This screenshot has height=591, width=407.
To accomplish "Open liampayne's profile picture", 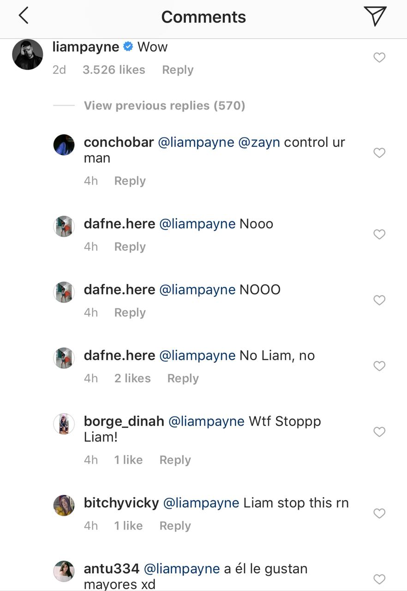I will (x=28, y=54).
